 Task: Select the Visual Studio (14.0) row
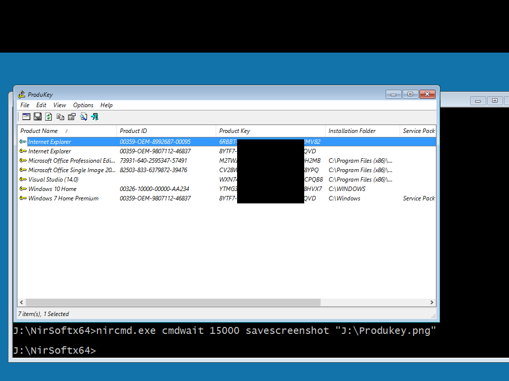tap(53, 180)
